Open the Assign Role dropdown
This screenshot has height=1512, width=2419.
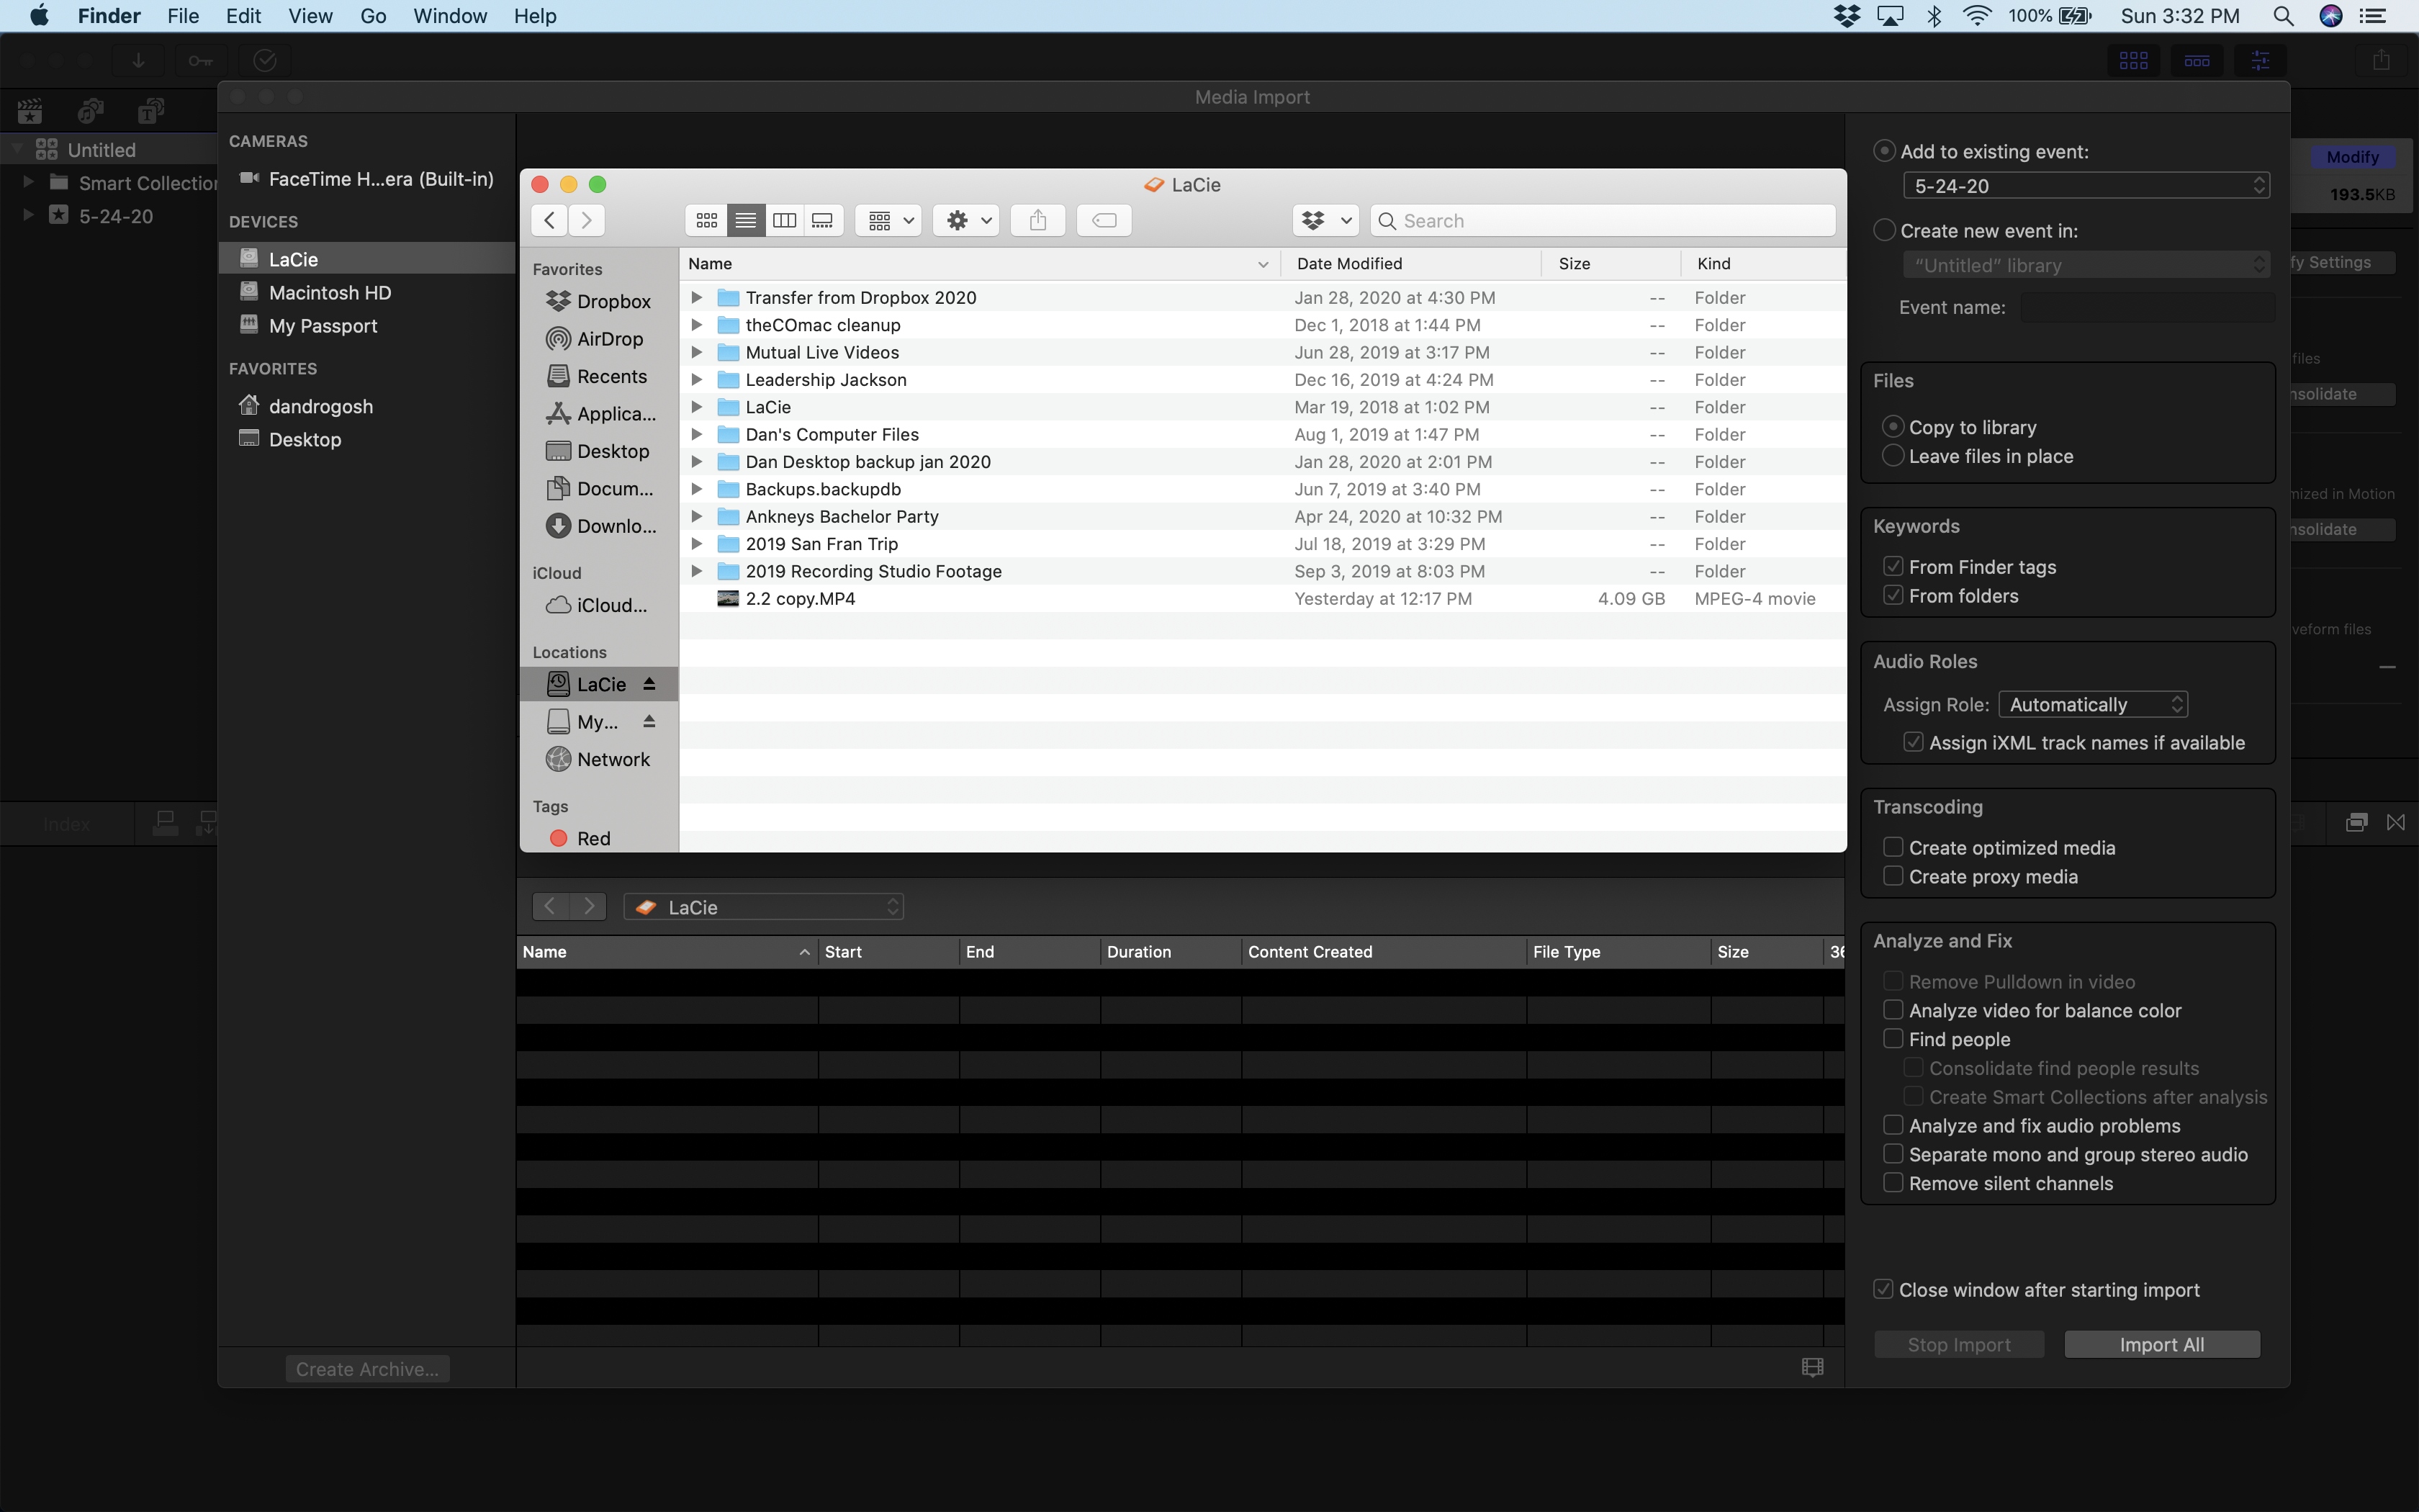[2092, 704]
